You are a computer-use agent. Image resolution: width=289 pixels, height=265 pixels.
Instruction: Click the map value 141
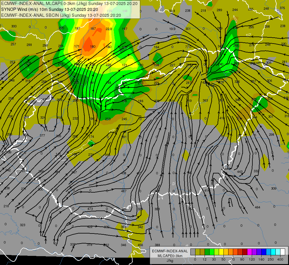click(x=58, y=154)
